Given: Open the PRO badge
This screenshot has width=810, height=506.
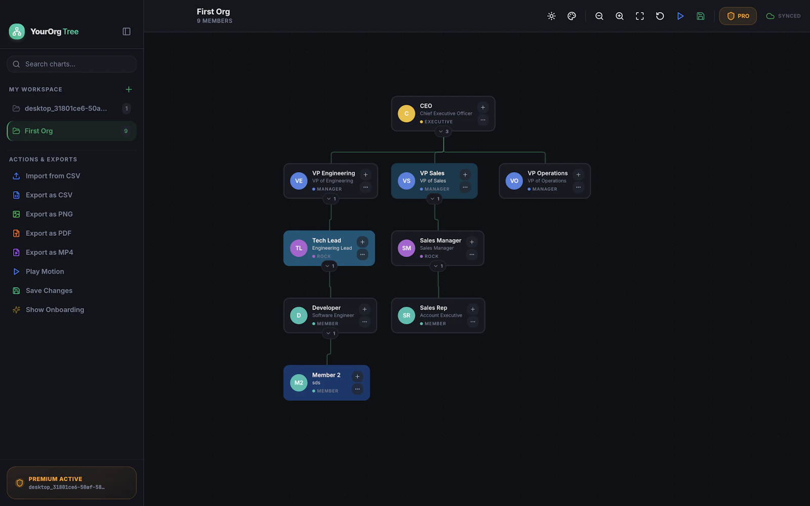Looking at the screenshot, I should (738, 16).
